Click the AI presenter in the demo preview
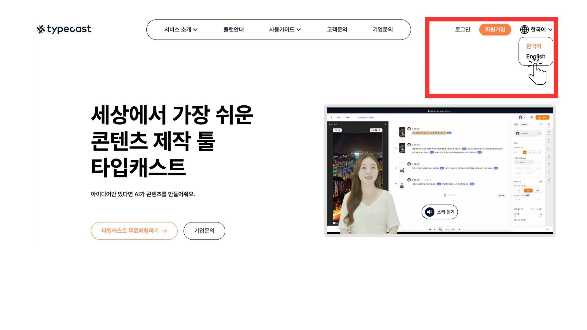587x330 pixels. 370,194
